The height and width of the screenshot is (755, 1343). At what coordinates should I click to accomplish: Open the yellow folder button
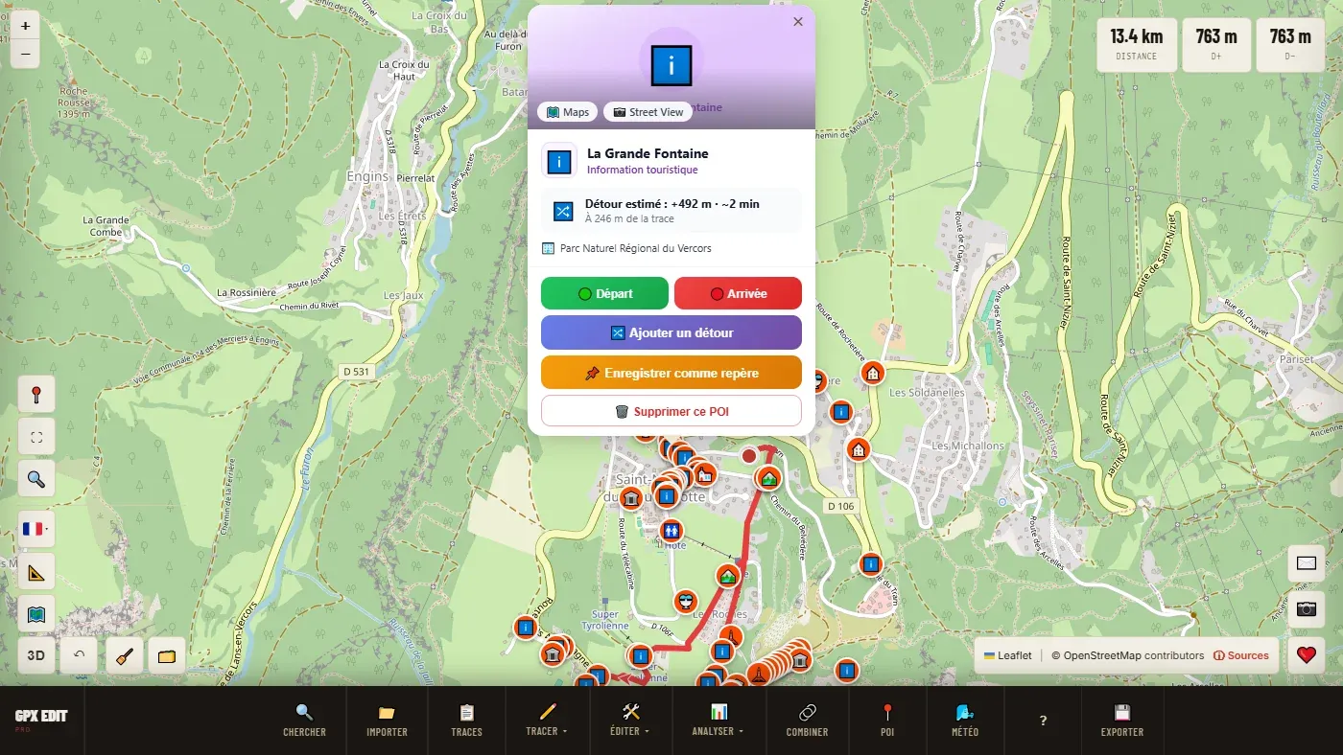(x=167, y=656)
